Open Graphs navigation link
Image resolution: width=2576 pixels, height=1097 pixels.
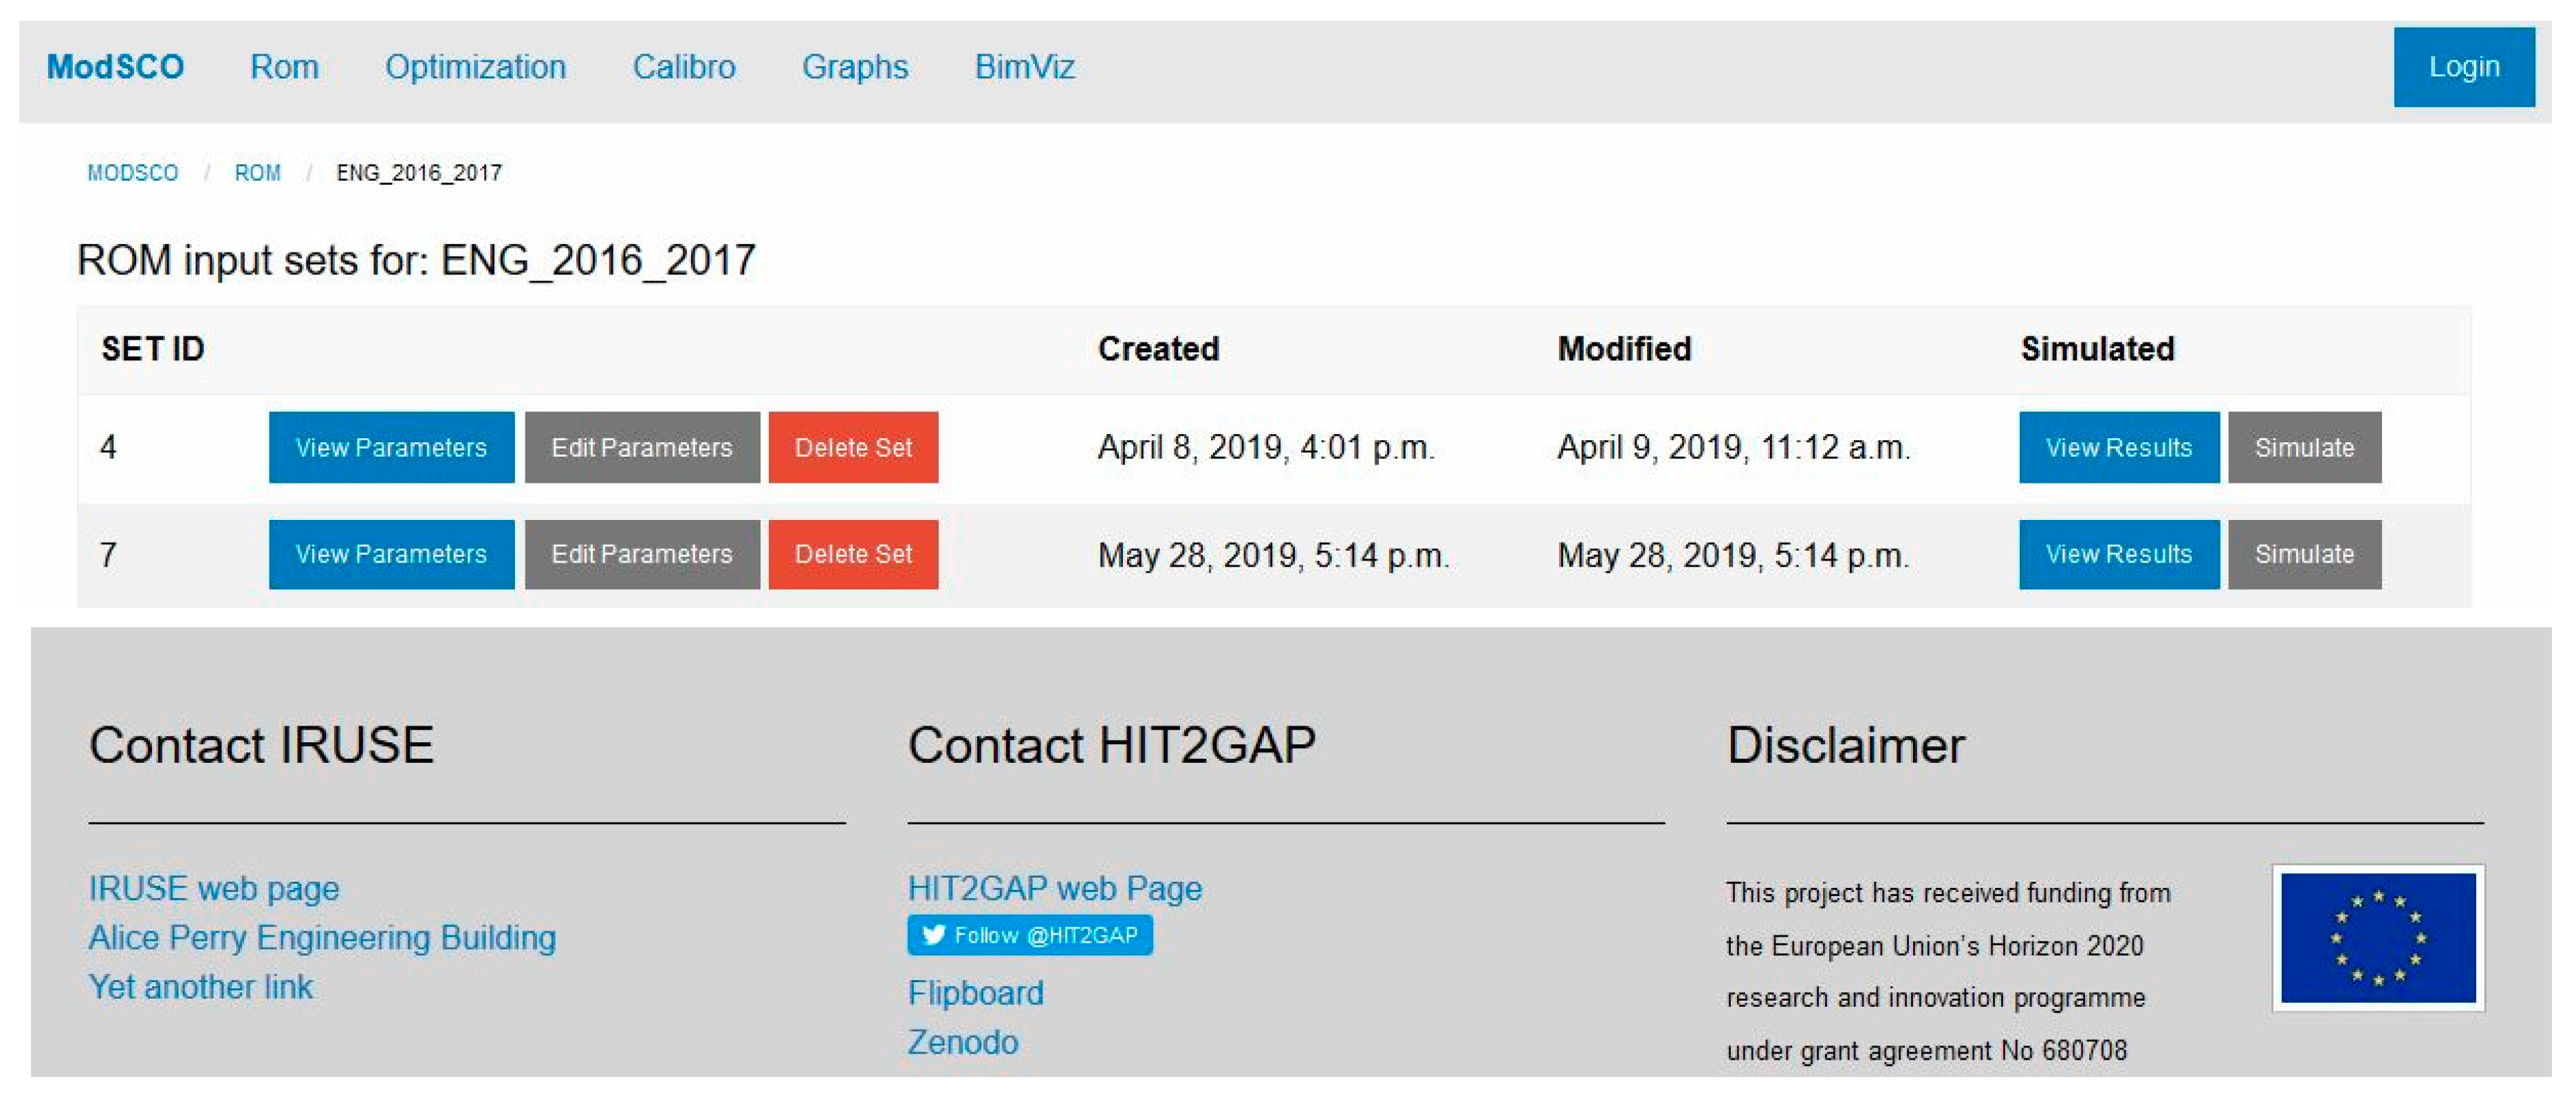pyautogui.click(x=854, y=67)
